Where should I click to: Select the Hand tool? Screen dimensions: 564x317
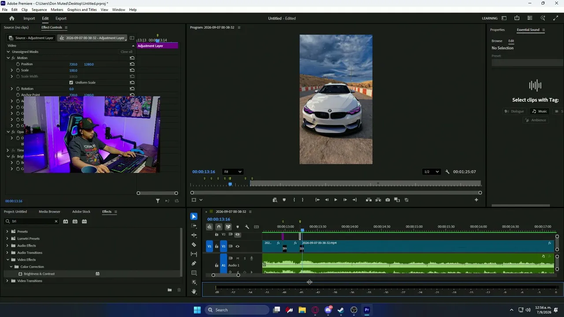pyautogui.click(x=194, y=291)
